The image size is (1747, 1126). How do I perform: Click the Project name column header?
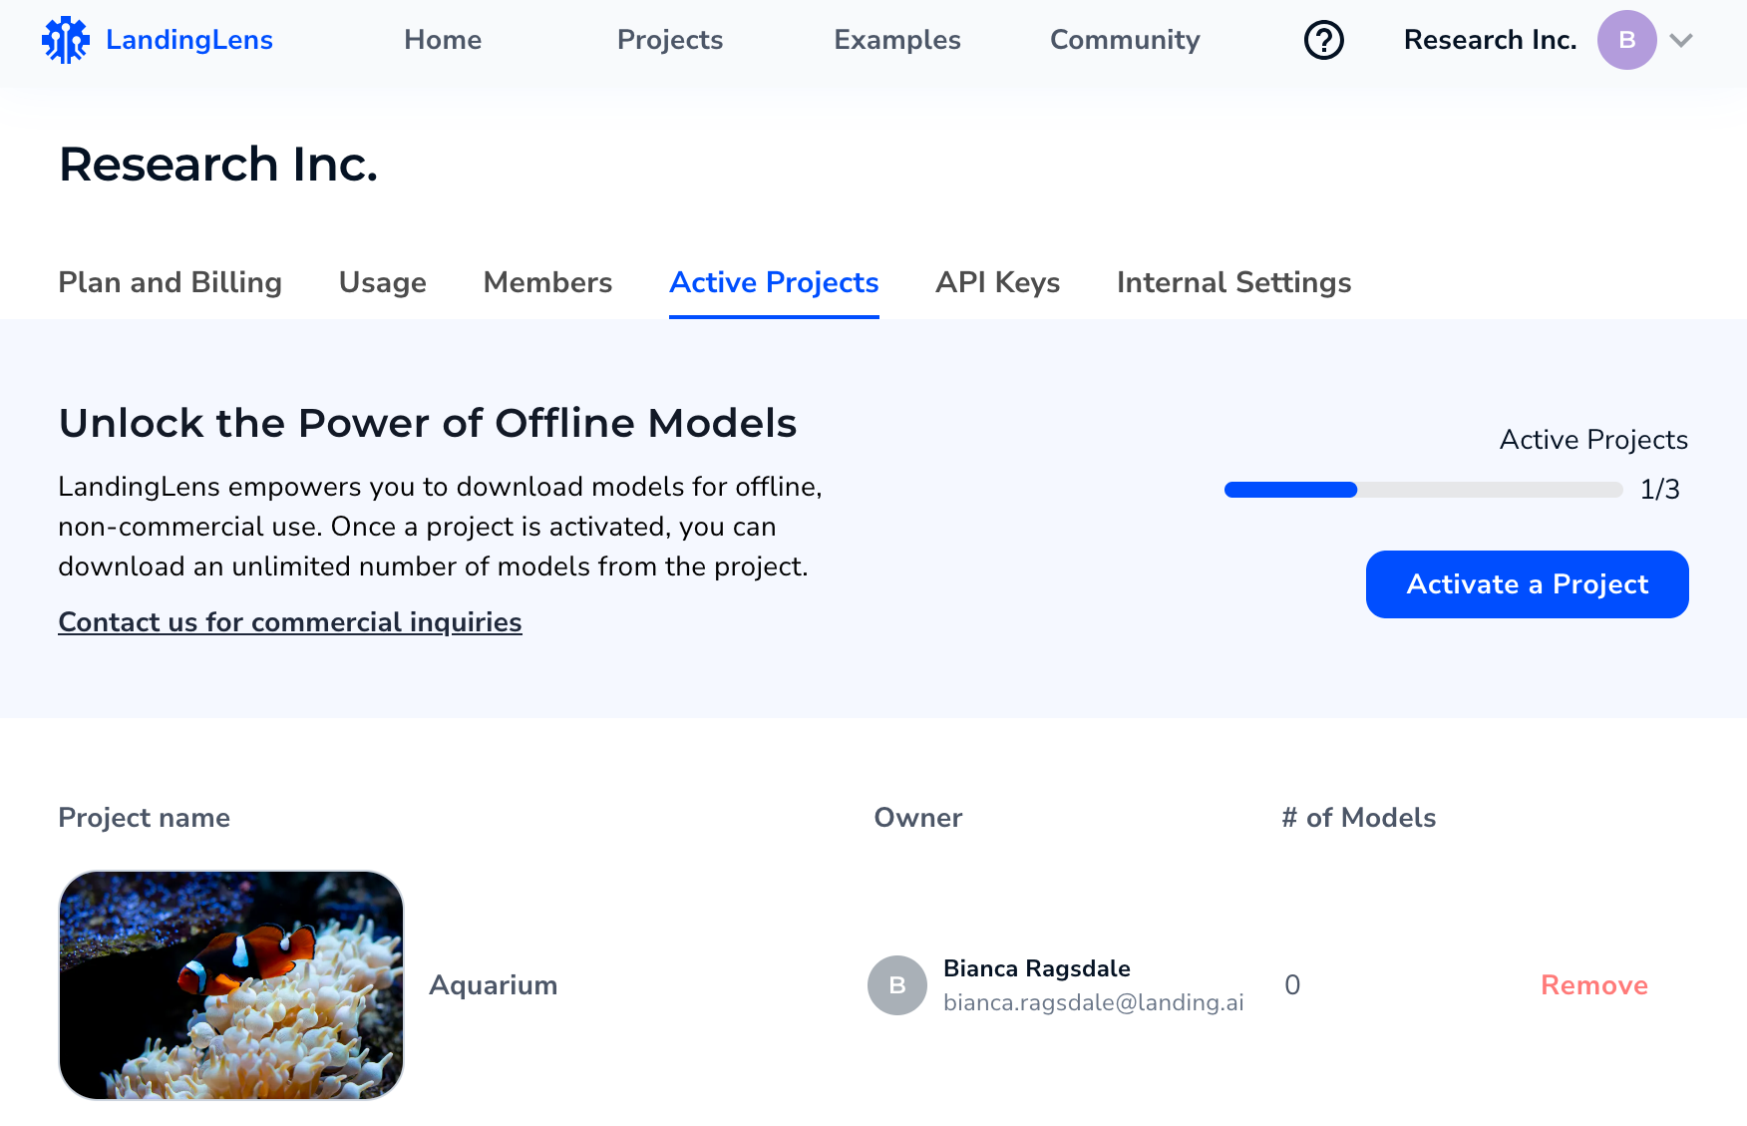[144, 818]
